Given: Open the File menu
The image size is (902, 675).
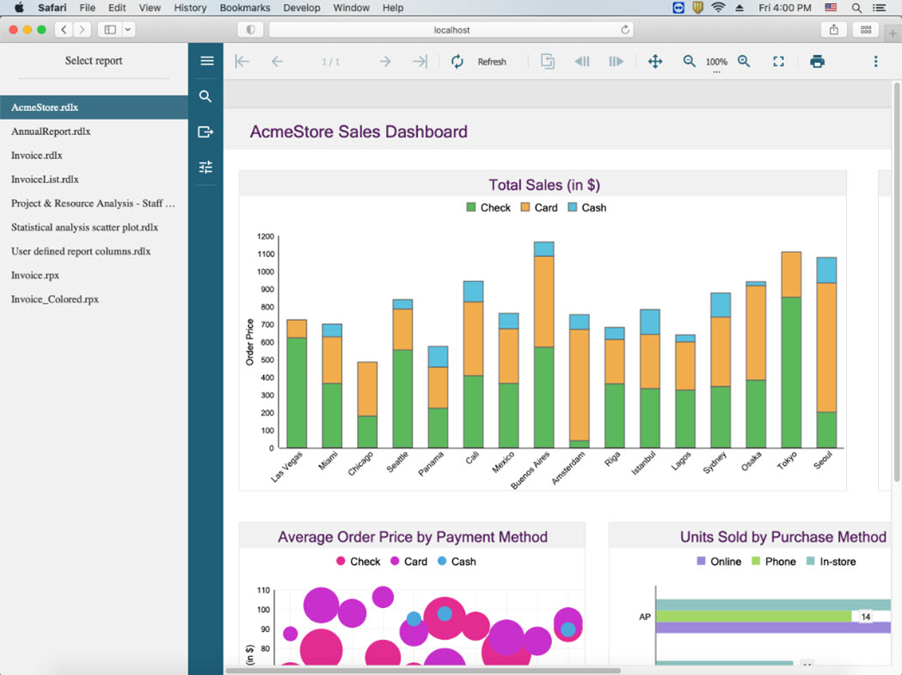Looking at the screenshot, I should coord(88,8).
